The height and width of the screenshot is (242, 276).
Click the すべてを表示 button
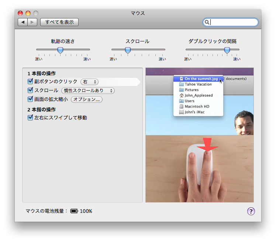pos(59,22)
